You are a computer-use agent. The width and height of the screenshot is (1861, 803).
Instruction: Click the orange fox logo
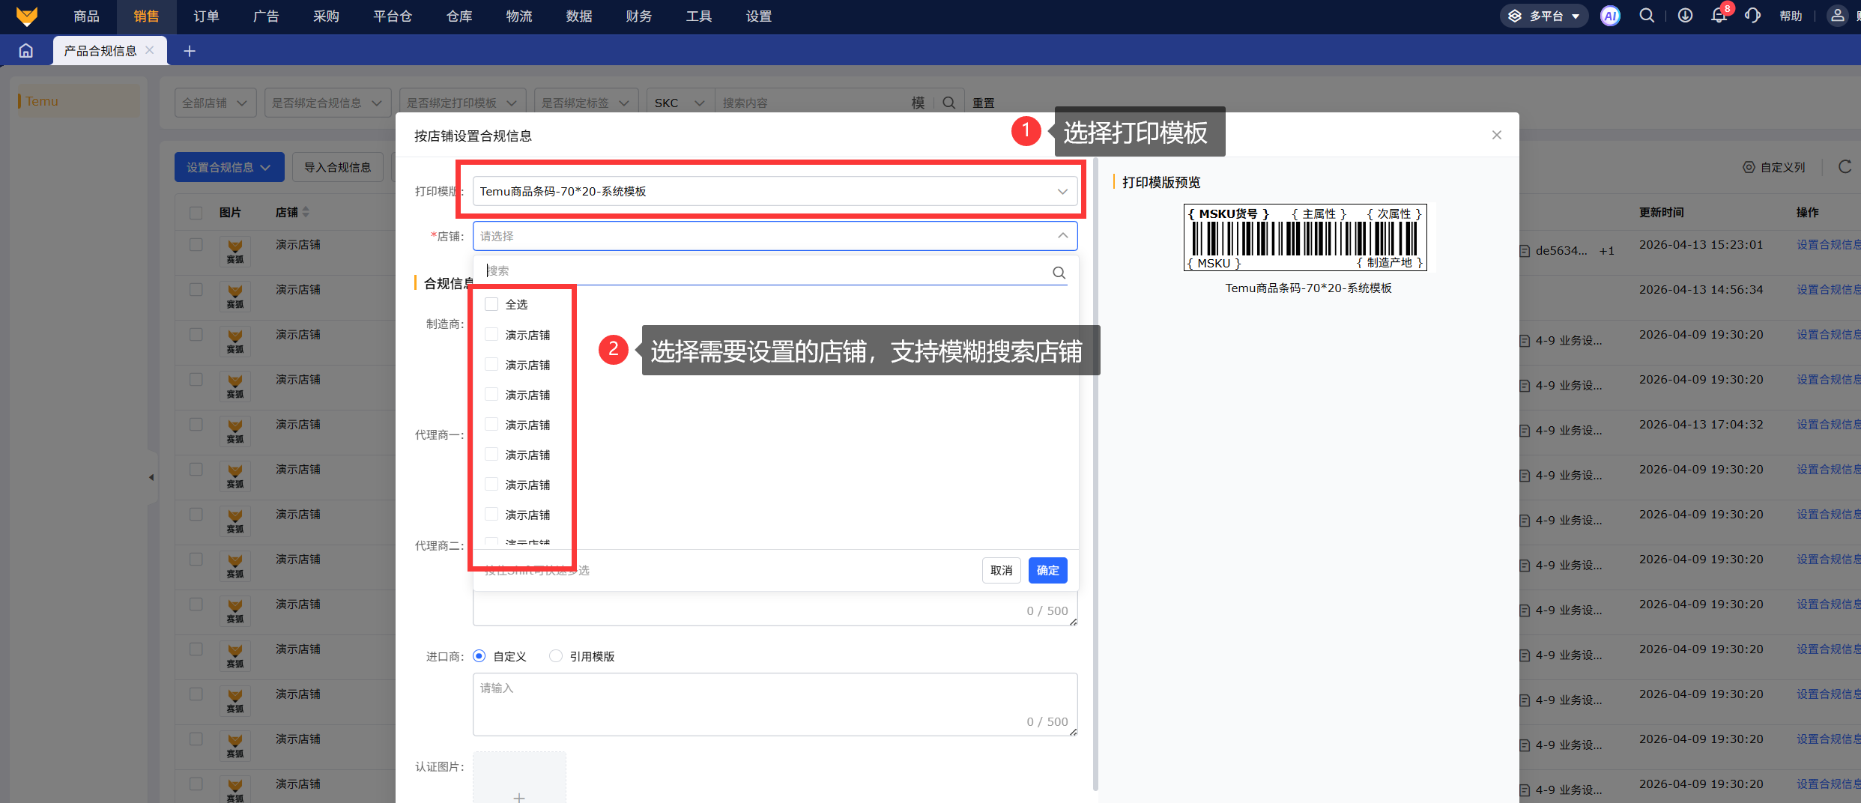click(26, 16)
